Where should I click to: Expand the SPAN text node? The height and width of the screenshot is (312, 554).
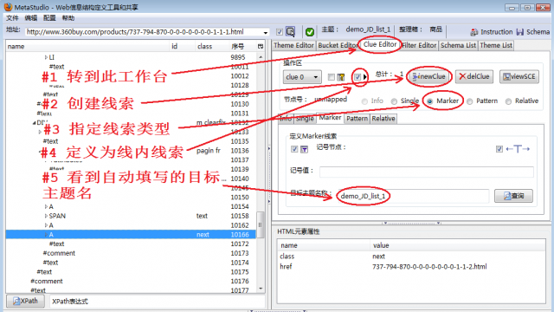[x=46, y=216]
